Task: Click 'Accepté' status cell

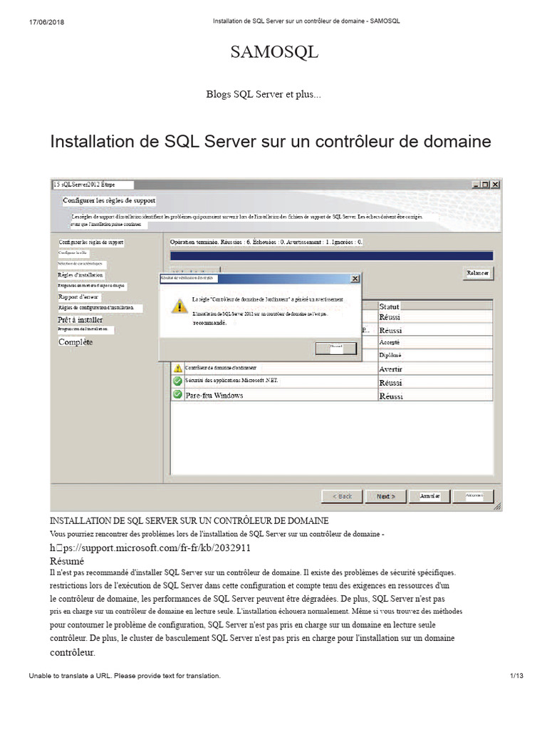Action: (x=390, y=342)
